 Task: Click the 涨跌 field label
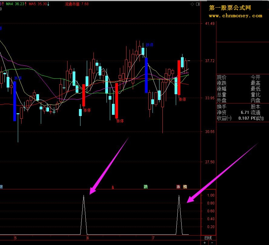pyautogui.click(x=222, y=83)
